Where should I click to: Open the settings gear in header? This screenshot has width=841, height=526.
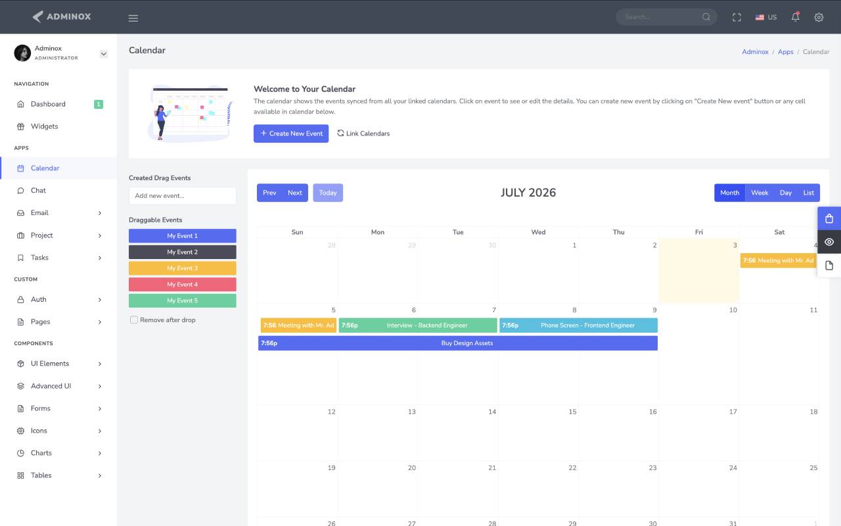click(x=819, y=18)
